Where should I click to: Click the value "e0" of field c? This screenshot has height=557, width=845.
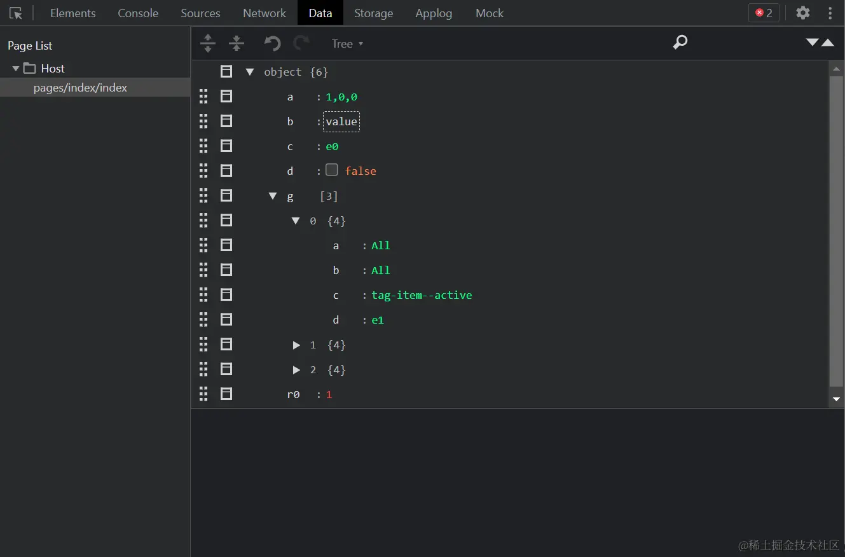pyautogui.click(x=332, y=146)
